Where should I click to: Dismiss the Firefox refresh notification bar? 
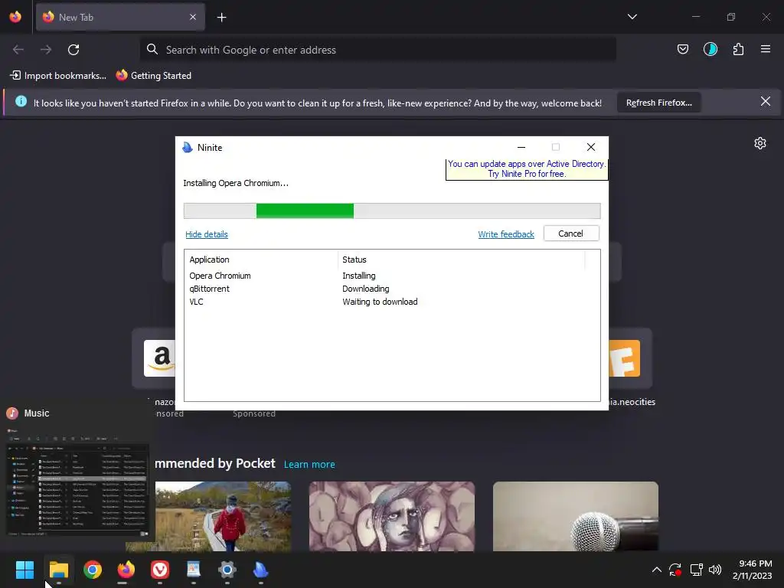[766, 102]
